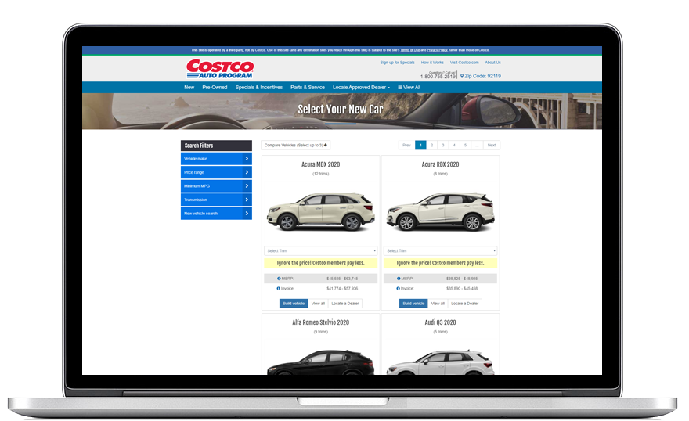Expand the Price range filter
Image resolution: width=689 pixels, height=421 pixels.
point(216,172)
